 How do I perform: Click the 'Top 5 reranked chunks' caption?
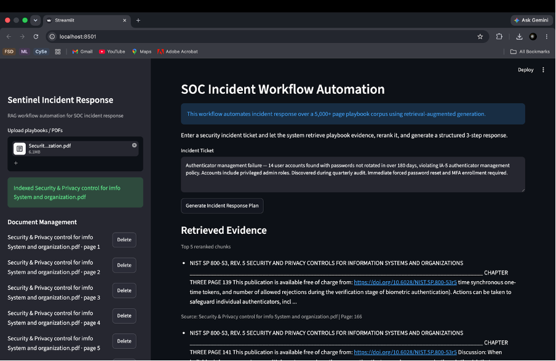click(x=205, y=247)
